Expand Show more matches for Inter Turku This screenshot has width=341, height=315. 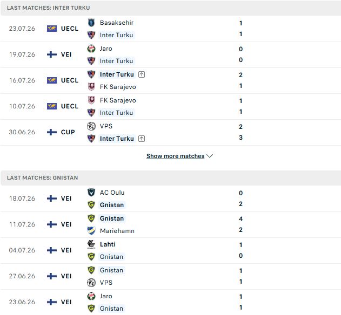click(x=175, y=156)
